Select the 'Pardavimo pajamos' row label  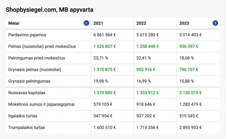pyautogui.click(x=27, y=35)
